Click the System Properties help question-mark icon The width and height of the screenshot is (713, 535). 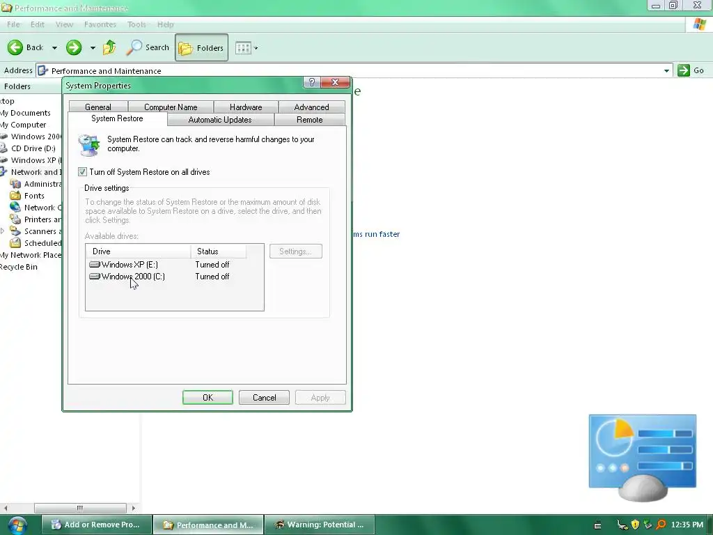311,82
